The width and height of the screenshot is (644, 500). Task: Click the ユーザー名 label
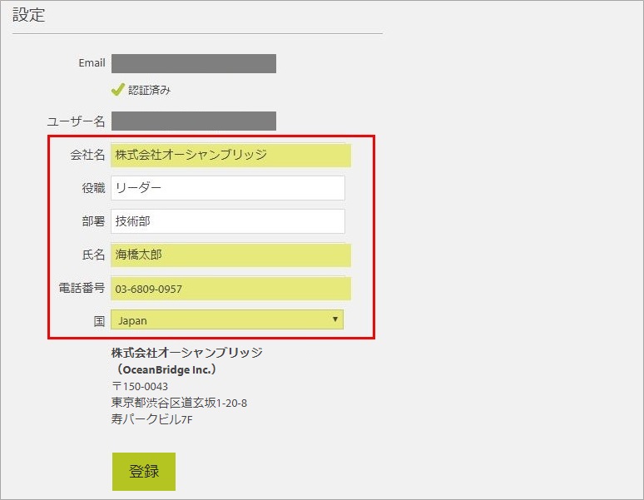pyautogui.click(x=76, y=121)
